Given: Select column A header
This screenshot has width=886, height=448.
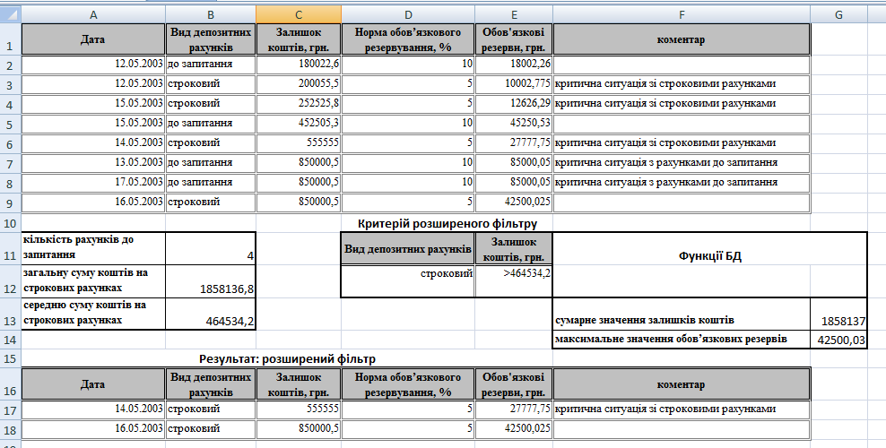Looking at the screenshot, I should coord(93,14).
